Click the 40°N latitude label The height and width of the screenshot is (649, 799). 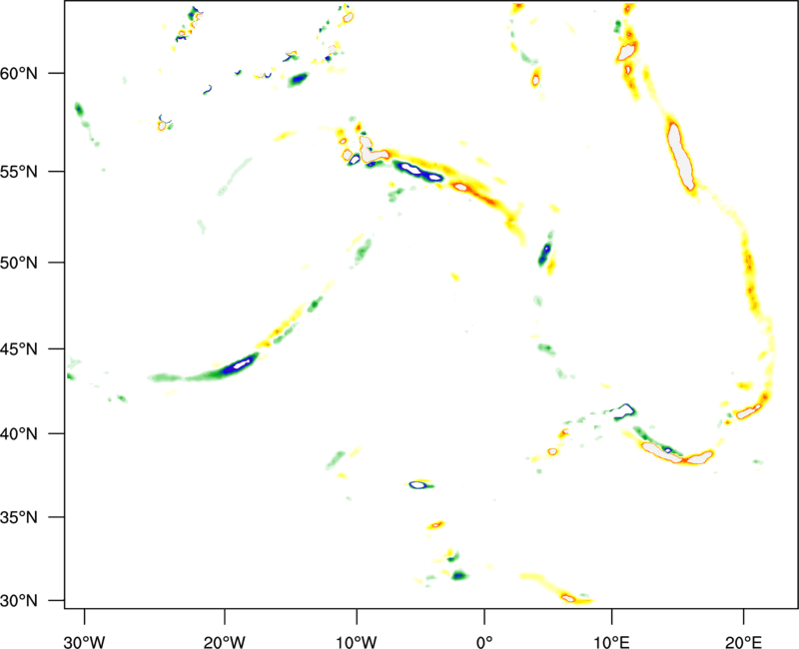click(19, 434)
